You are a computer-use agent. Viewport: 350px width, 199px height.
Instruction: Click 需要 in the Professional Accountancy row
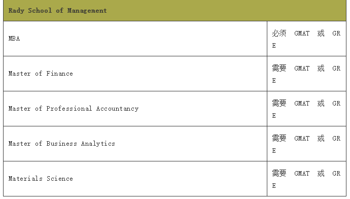279,103
